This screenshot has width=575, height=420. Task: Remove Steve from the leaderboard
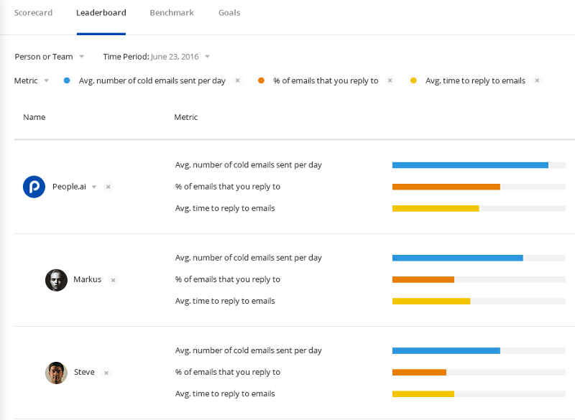tap(106, 373)
